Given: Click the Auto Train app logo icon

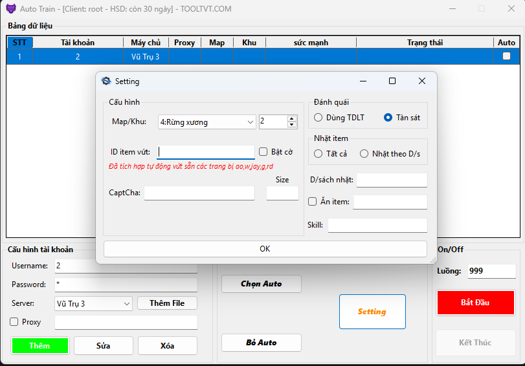Looking at the screenshot, I should click(x=11, y=9).
